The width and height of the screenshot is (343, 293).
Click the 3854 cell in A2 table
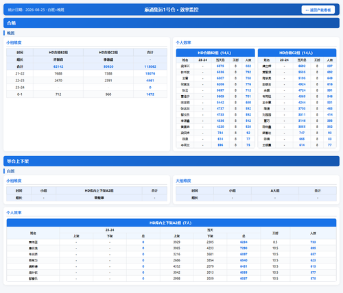210,260
